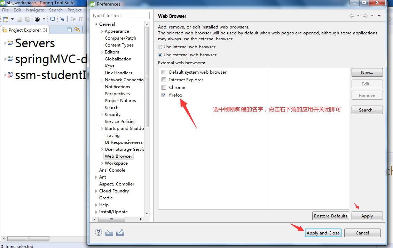This screenshot has width=393, height=248.
Task: Open the Navigate menu
Action: point(35,10)
